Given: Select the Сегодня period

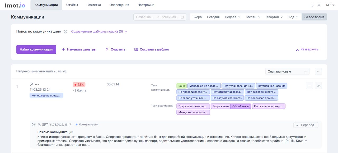Looking at the screenshot, I should point(213,17).
